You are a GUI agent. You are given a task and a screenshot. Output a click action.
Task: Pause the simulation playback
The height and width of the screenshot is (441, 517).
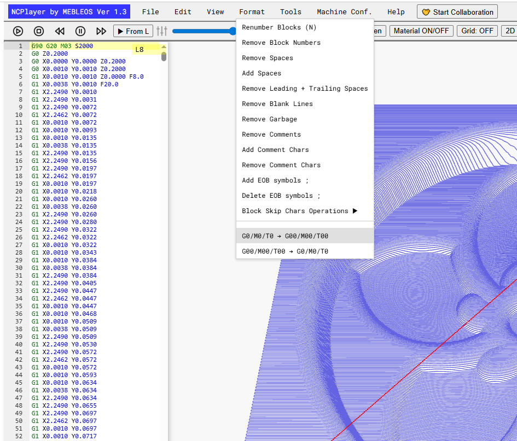click(x=80, y=31)
